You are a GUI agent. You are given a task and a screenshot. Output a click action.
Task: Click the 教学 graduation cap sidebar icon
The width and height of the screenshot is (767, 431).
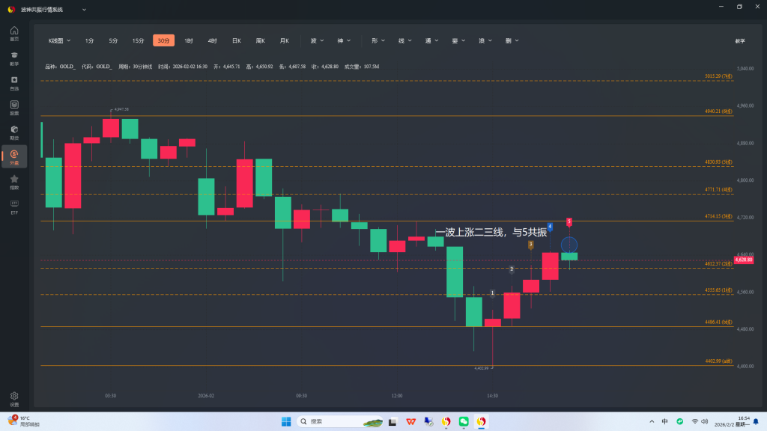pos(14,58)
